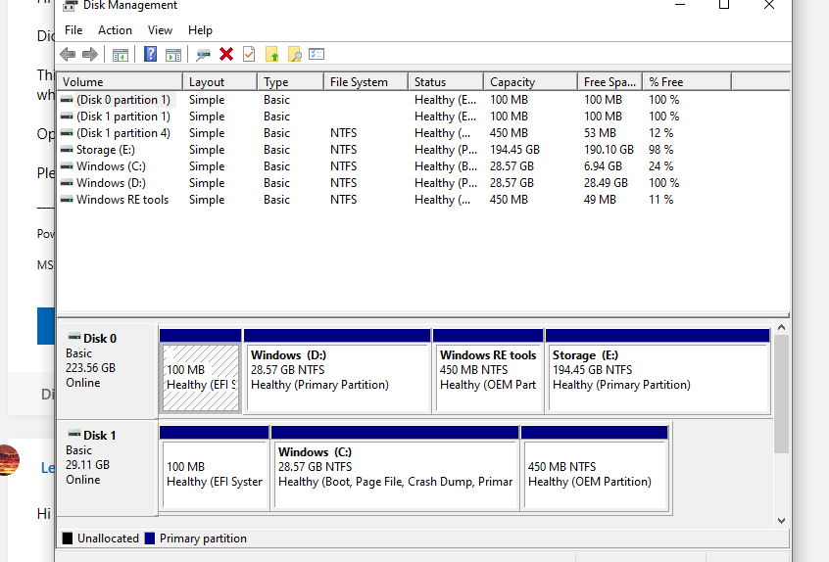Click the 194.45 GB capacity cell
This screenshot has height=562, width=829.
(514, 150)
